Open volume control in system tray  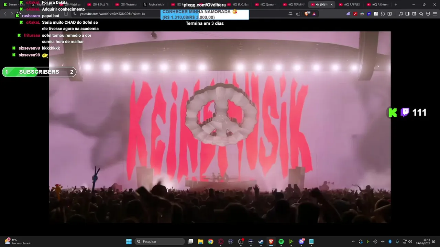[410, 242]
